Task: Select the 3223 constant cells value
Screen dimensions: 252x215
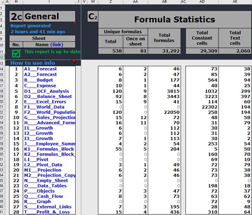Action: click(x=202, y=96)
